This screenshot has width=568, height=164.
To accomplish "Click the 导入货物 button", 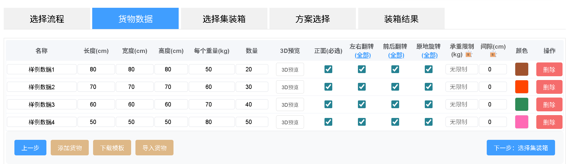I will click(x=154, y=148).
